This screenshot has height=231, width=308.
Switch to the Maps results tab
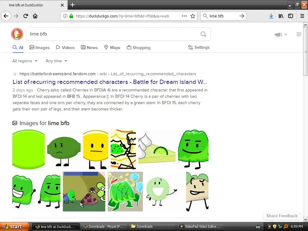point(112,48)
